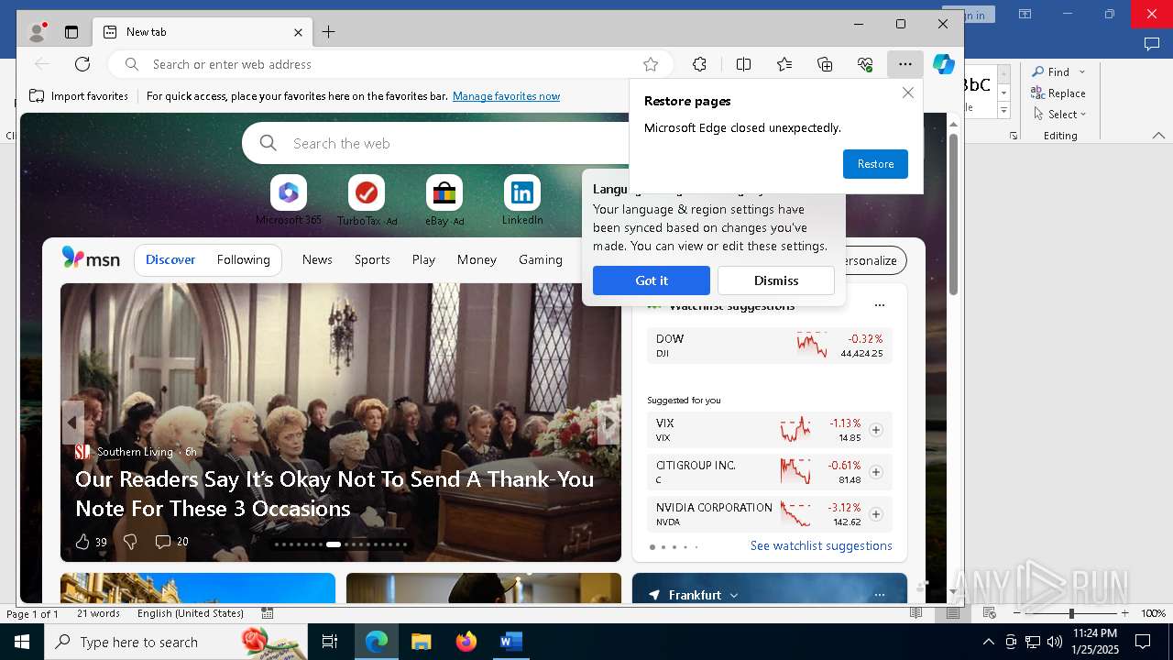The image size is (1173, 660).
Task: Click Got it on language notice
Action: pyautogui.click(x=652, y=280)
